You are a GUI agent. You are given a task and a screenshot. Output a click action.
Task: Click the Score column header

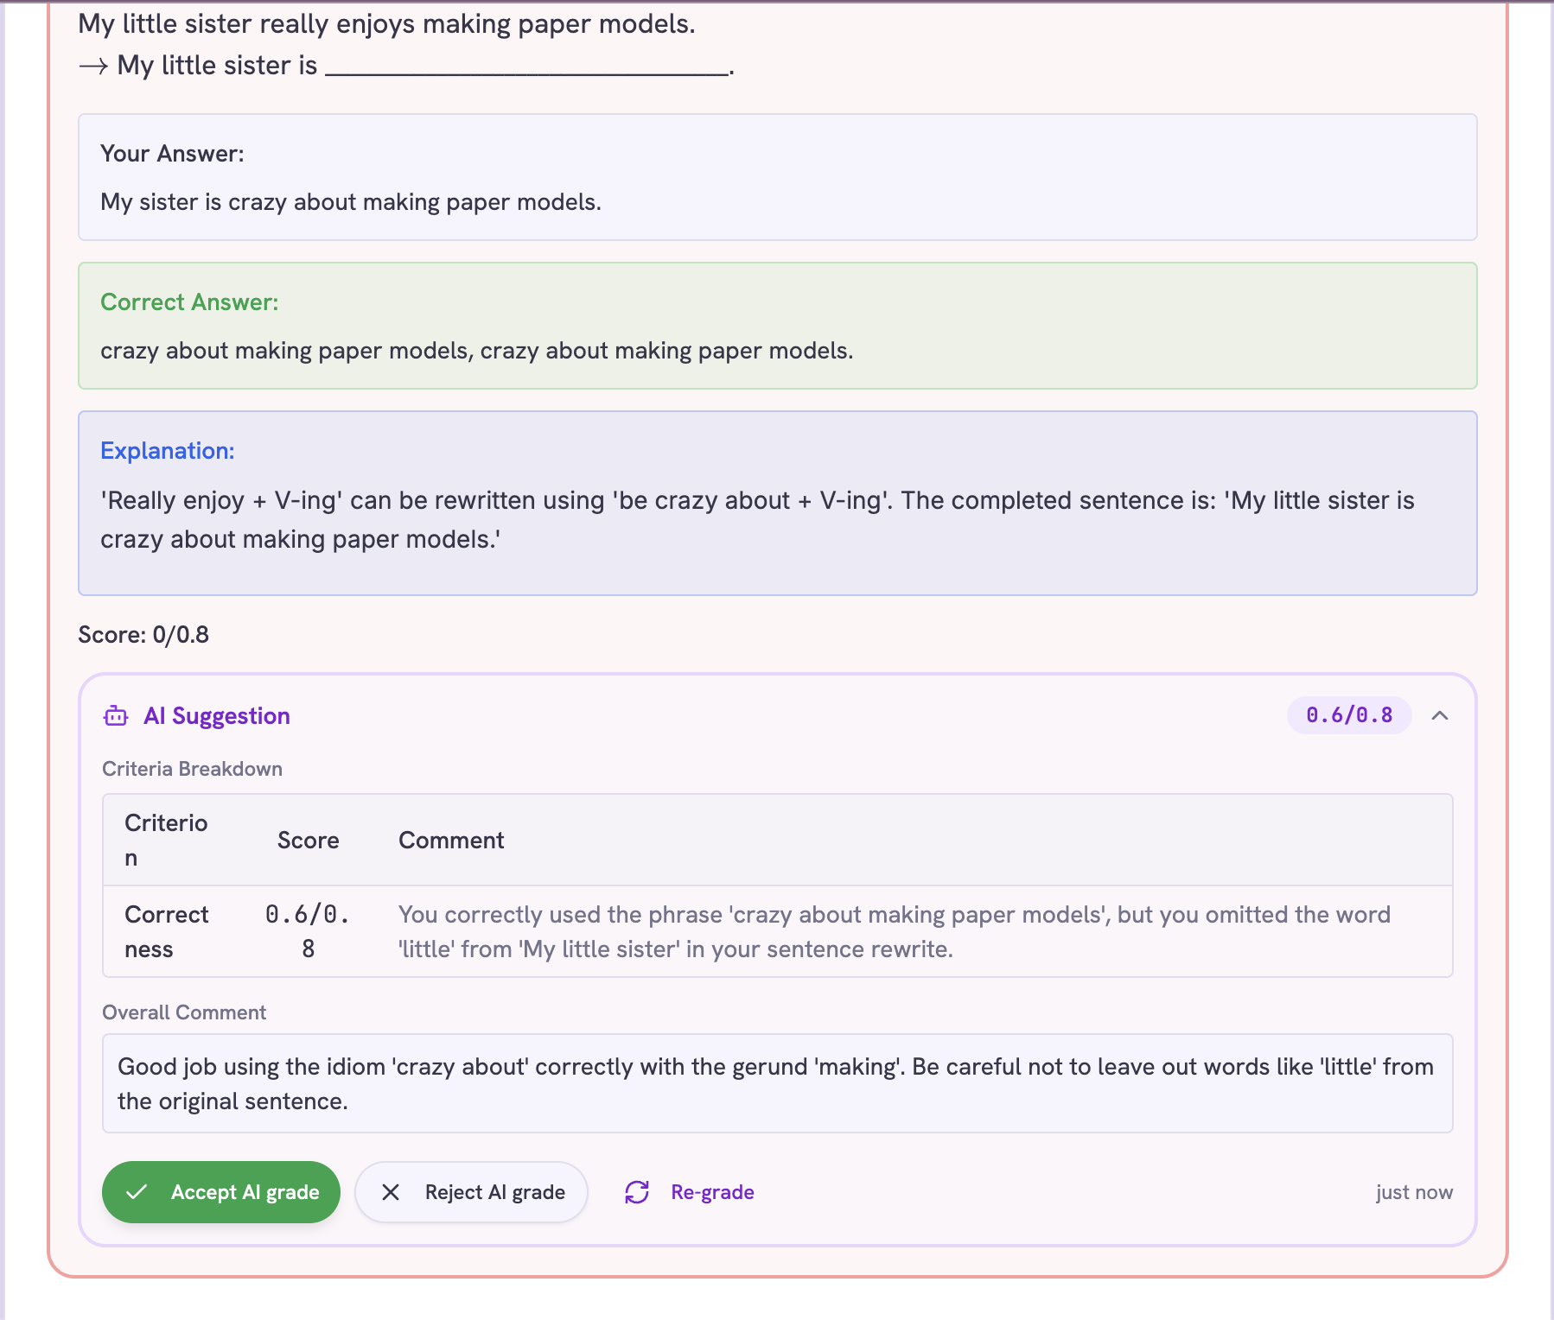click(x=309, y=841)
